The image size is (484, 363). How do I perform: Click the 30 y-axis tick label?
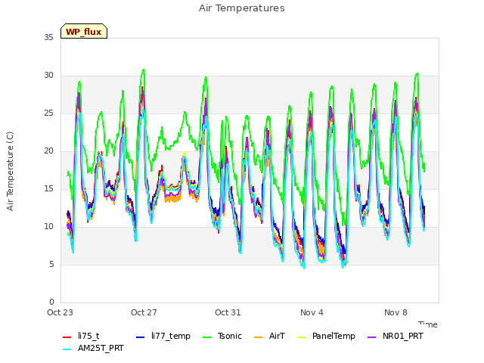[x=48, y=76]
